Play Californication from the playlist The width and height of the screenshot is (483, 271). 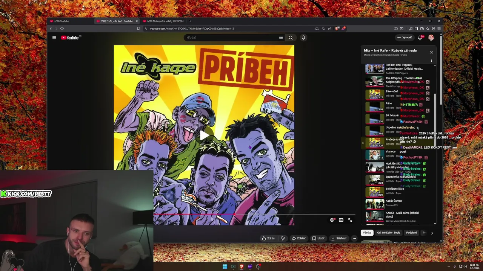(x=398, y=69)
